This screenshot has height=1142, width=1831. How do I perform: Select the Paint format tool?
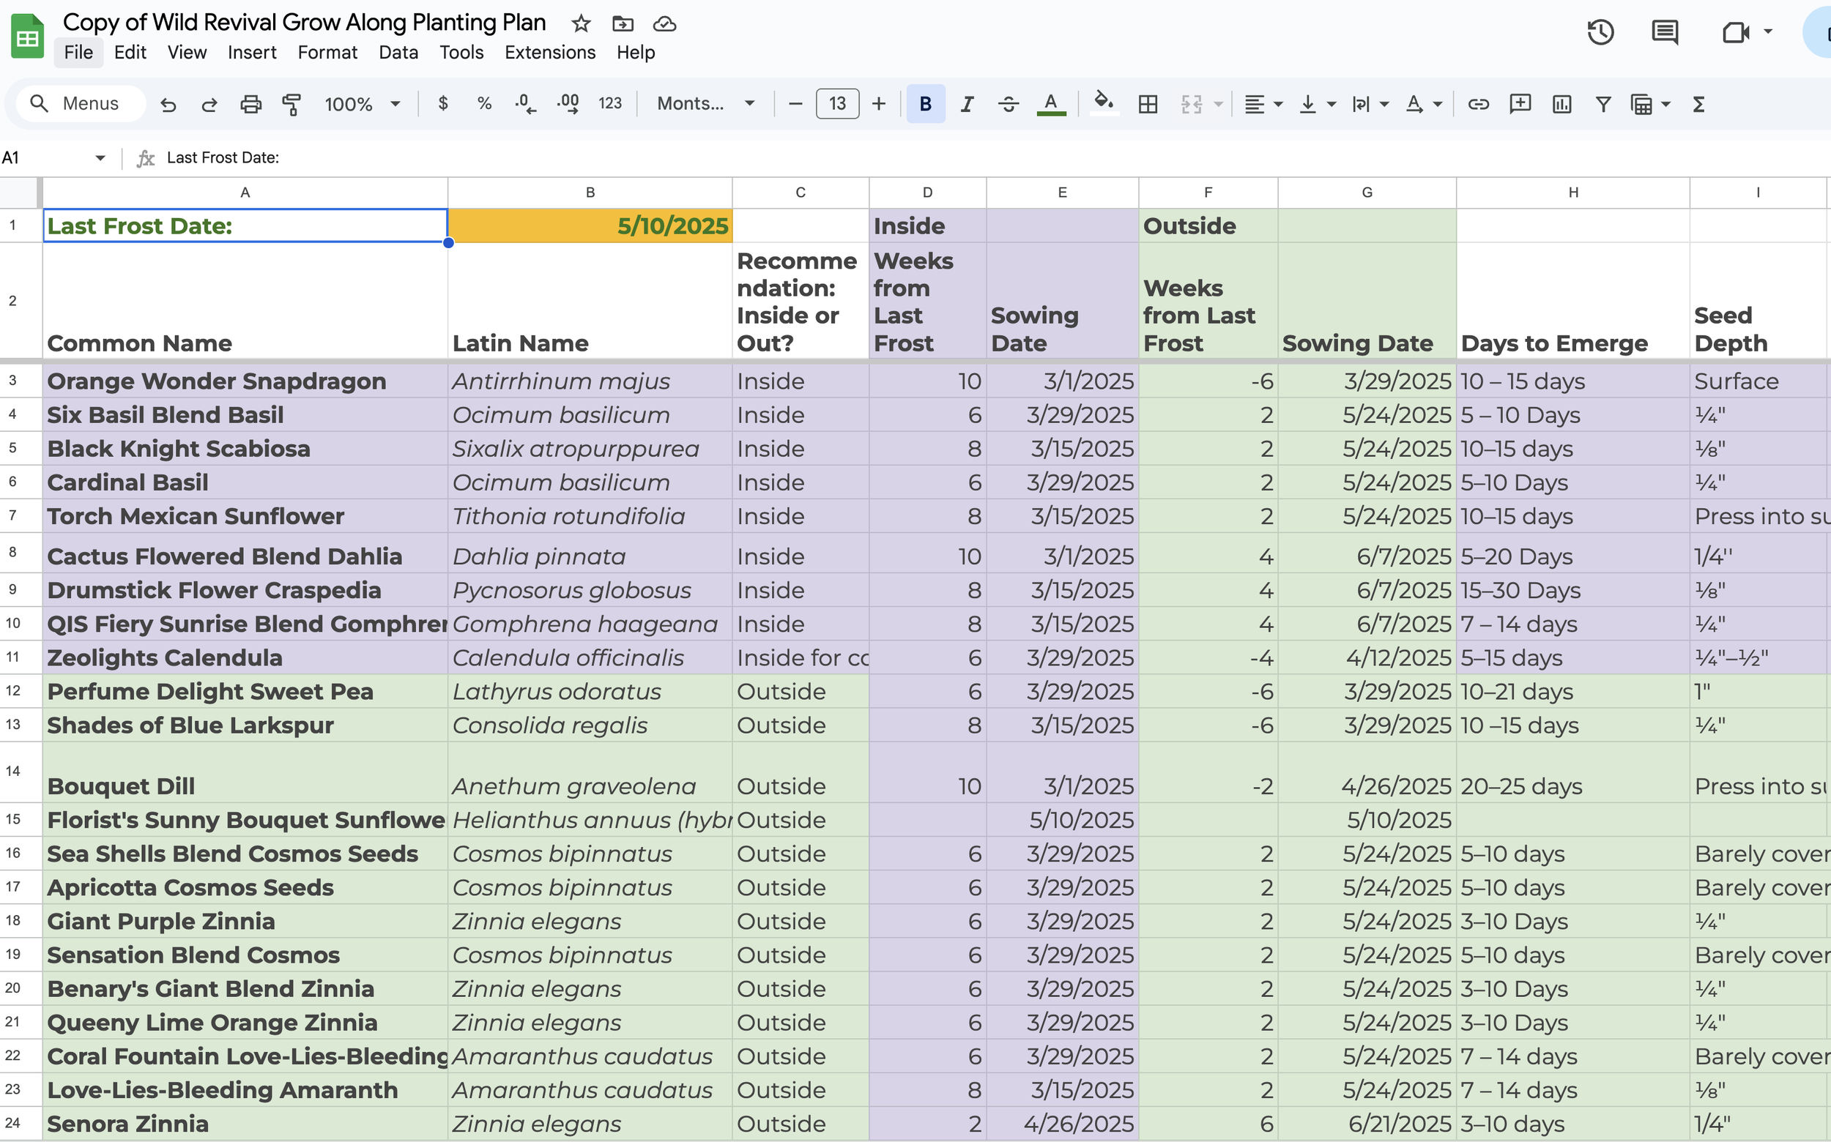pos(291,104)
